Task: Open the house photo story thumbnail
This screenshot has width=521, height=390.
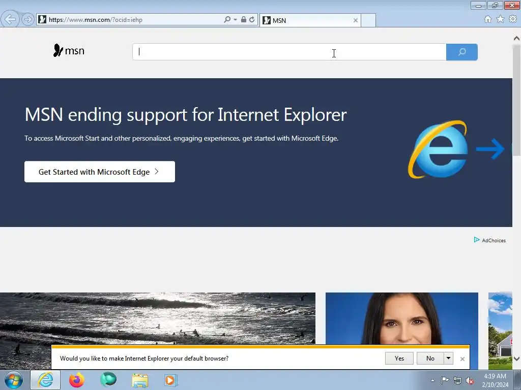Action: tap(500, 331)
